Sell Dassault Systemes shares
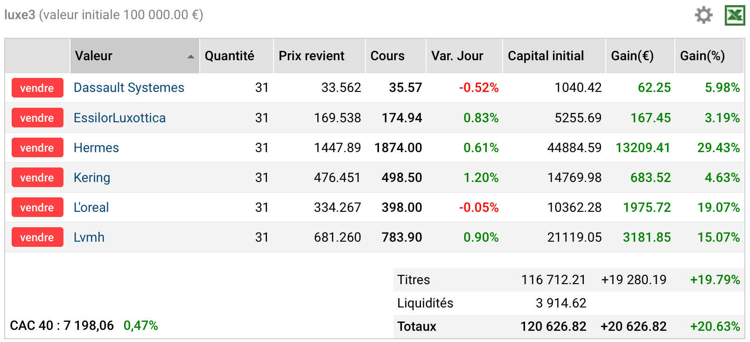The image size is (750, 342). [x=37, y=88]
